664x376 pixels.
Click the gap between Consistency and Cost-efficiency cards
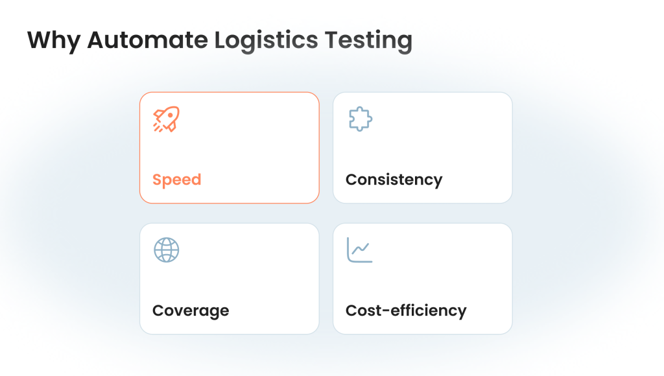423,213
